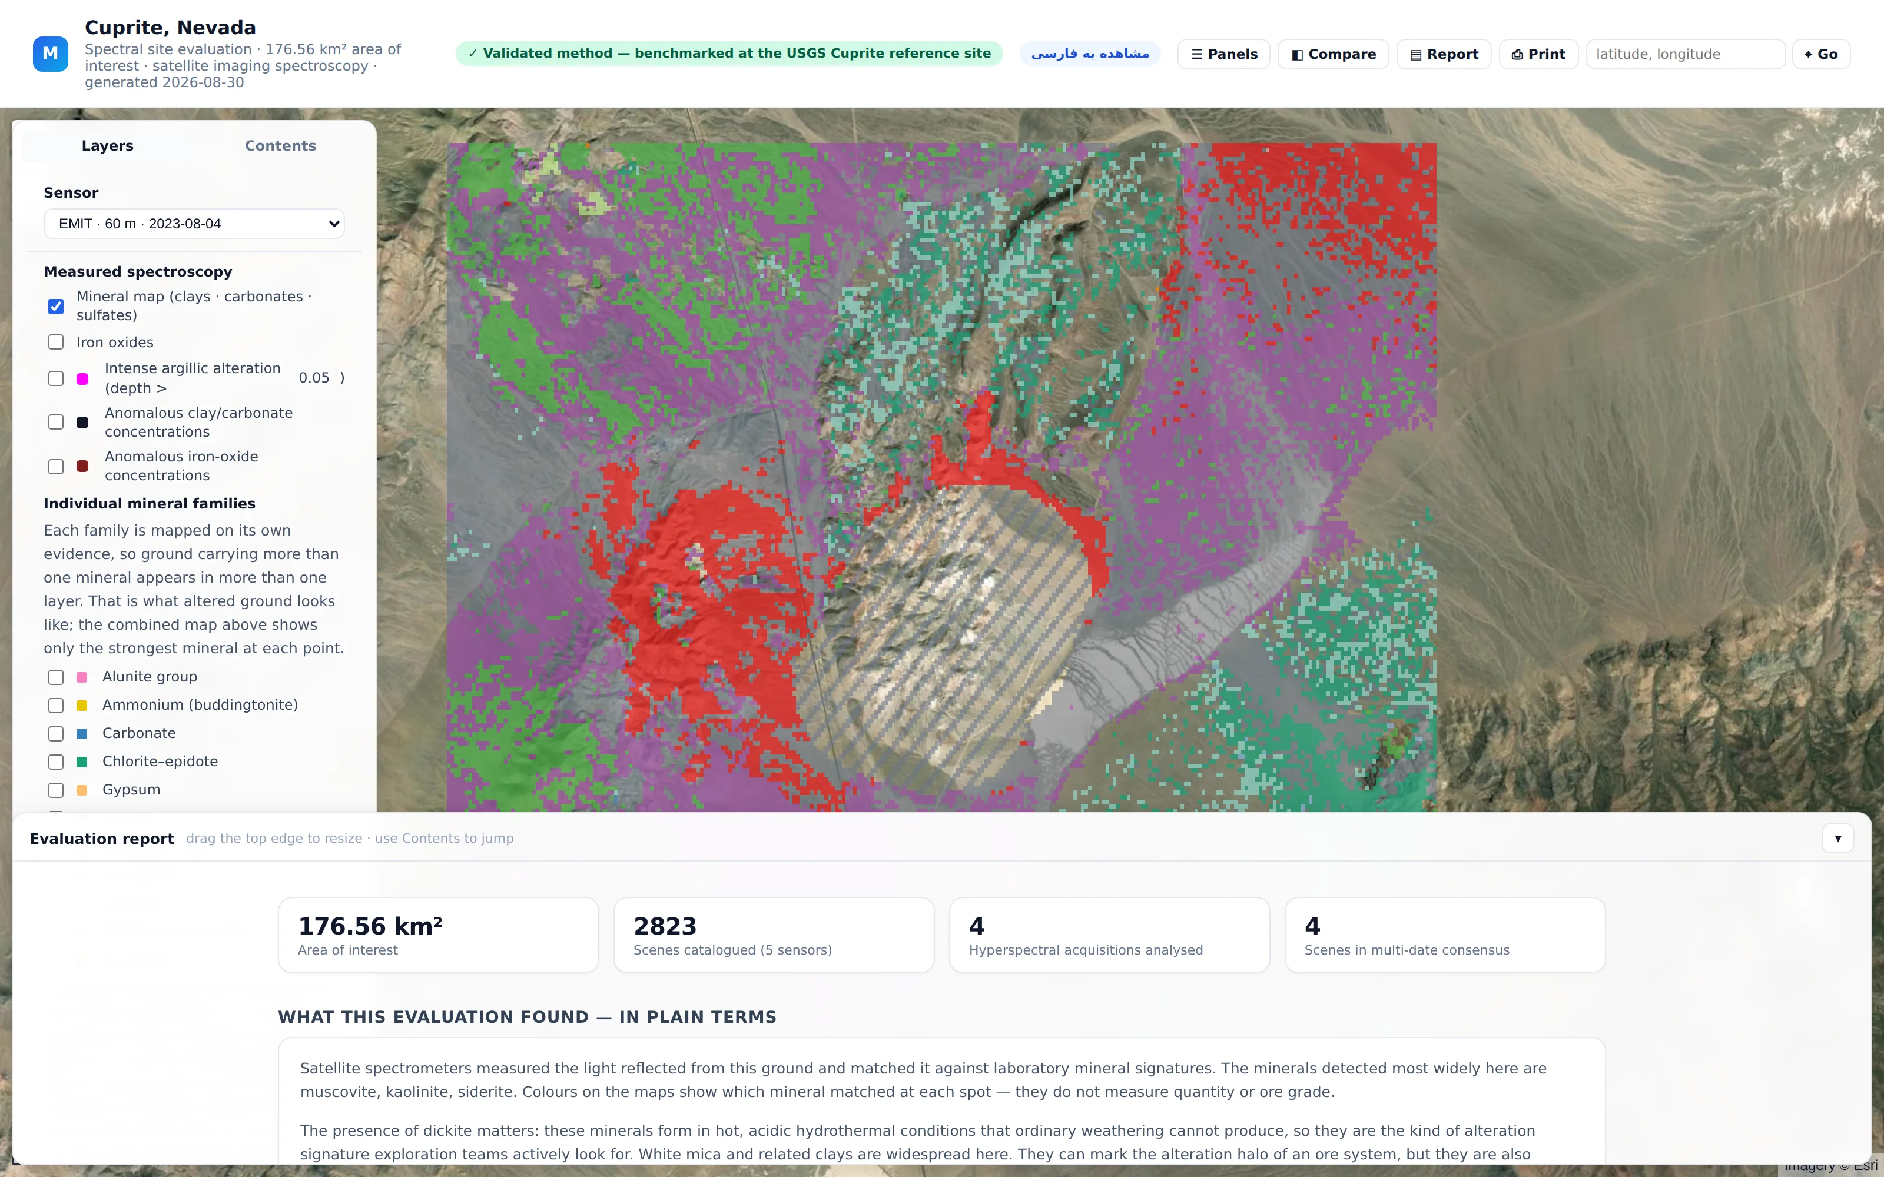Click the magenta argillic alteration swatch

pyautogui.click(x=82, y=378)
